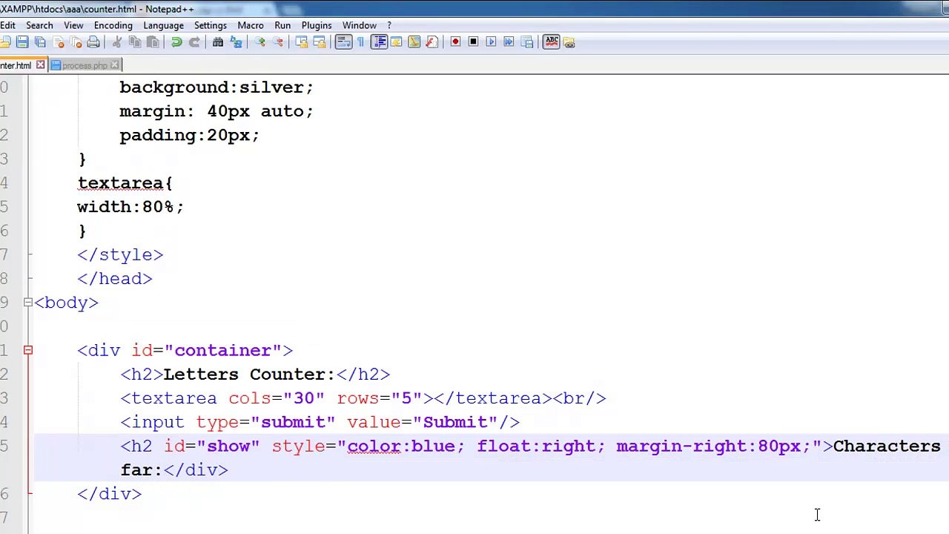Viewport: 949px width, 534px height.
Task: Close the process.php tab
Action: [x=114, y=65]
